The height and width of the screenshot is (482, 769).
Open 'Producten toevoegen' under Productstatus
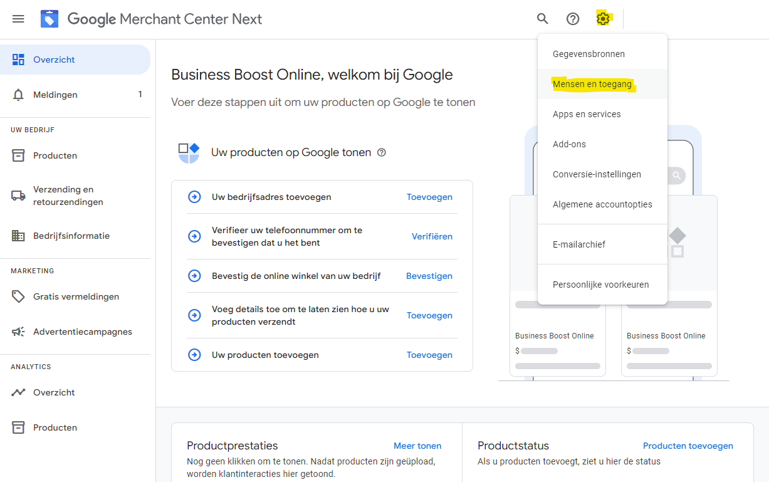point(688,446)
